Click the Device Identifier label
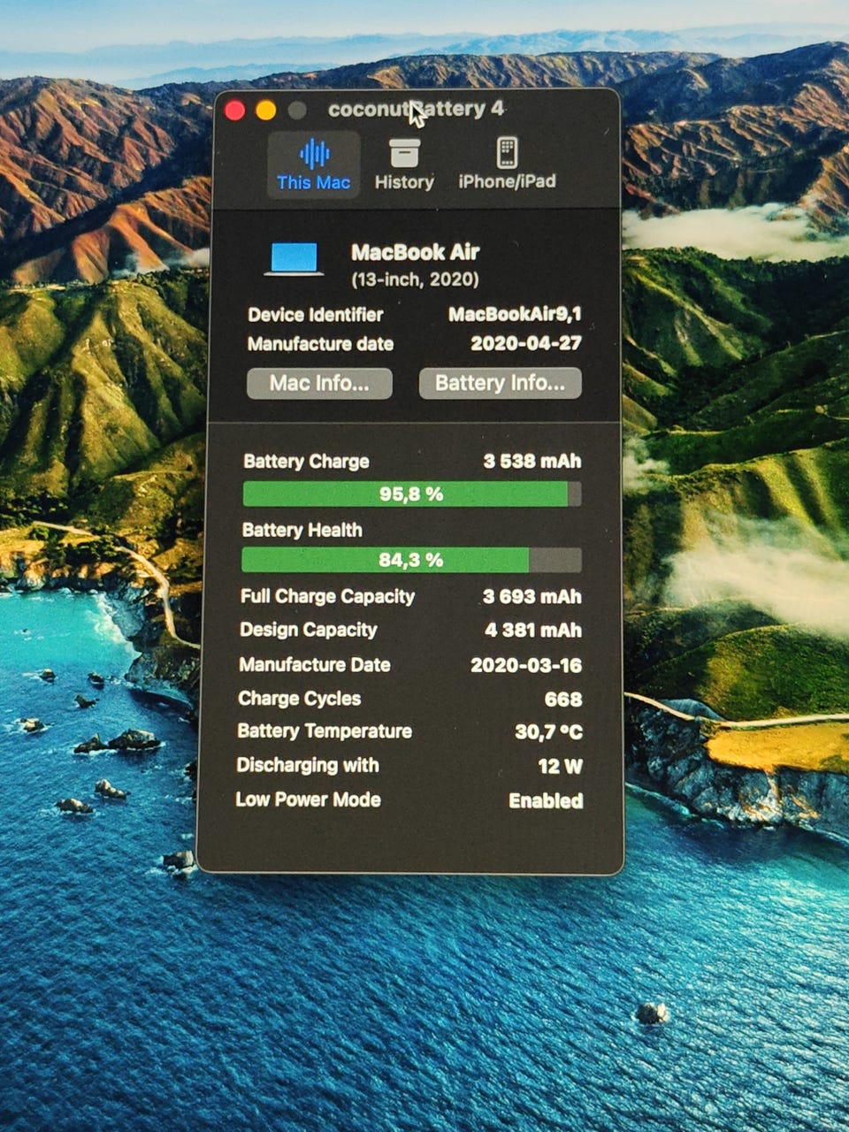 point(316,315)
